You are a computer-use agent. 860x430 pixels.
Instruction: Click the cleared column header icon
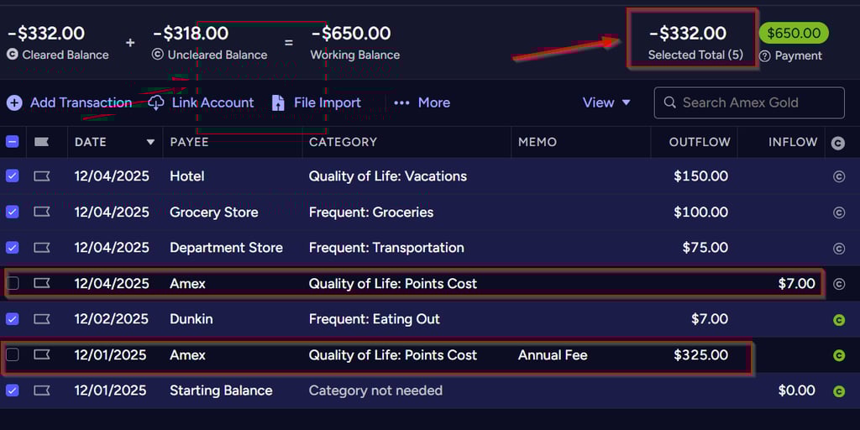click(x=837, y=143)
